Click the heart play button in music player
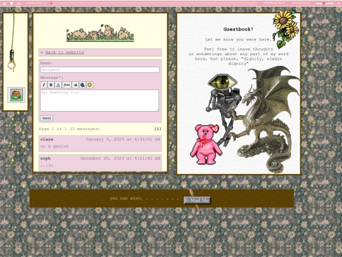The image size is (342, 257). pyautogui.click(x=11, y=3)
